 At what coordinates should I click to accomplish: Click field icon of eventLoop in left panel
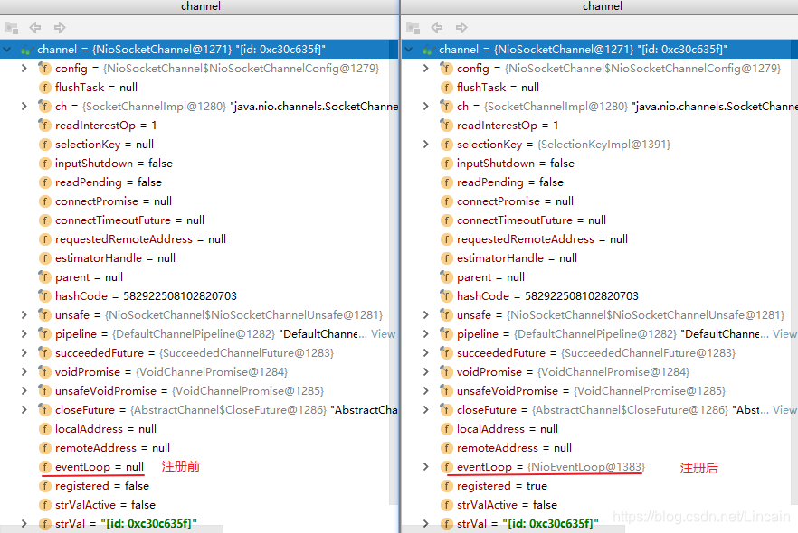click(45, 467)
